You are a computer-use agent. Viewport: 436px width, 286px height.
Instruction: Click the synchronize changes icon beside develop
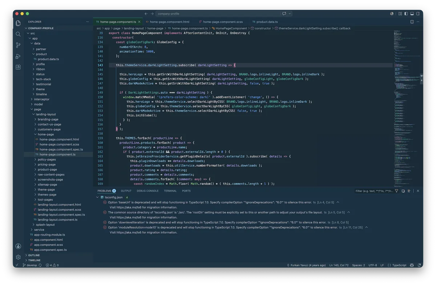40,265
